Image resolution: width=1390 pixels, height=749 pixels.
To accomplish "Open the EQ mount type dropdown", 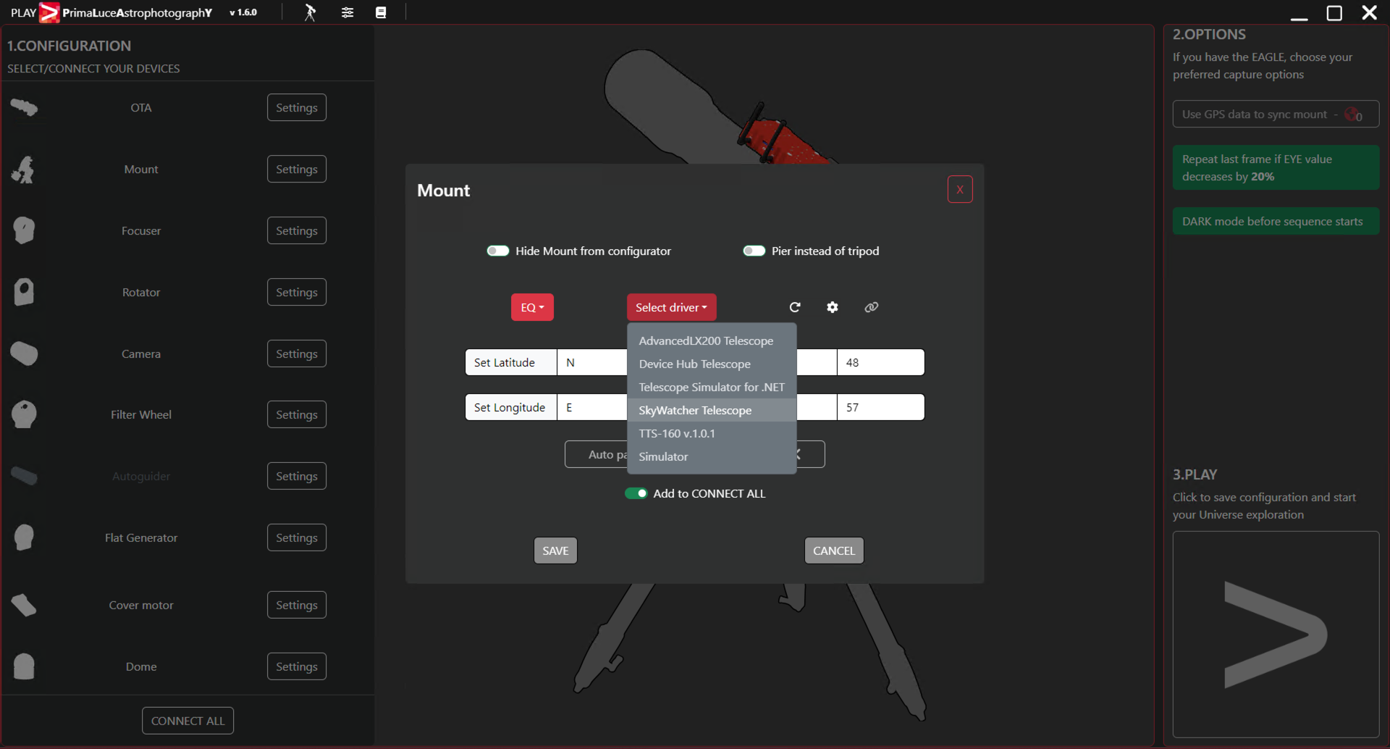I will (x=532, y=307).
